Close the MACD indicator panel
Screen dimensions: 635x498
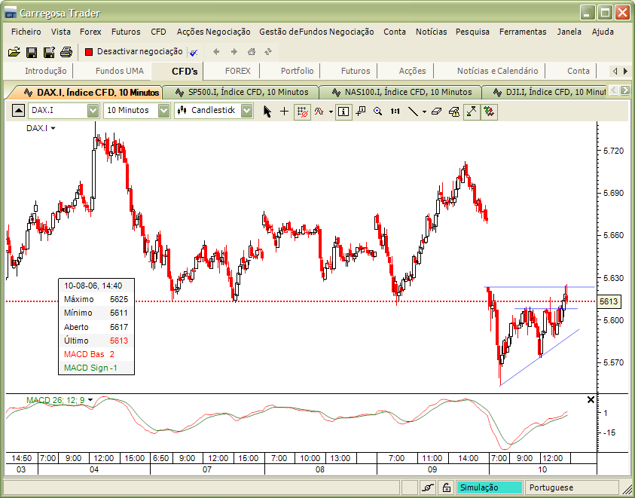(591, 400)
